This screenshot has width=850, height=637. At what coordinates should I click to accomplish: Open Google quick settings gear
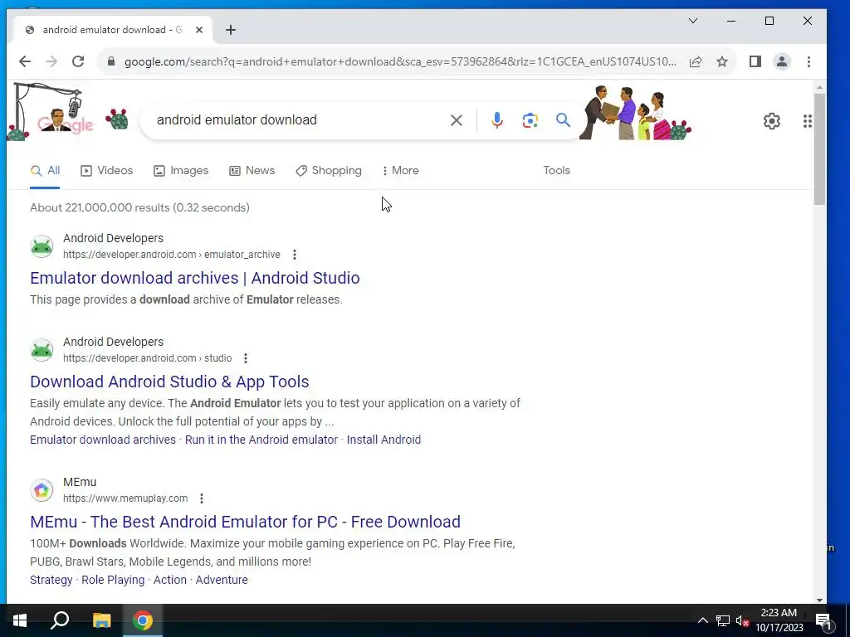pos(772,121)
